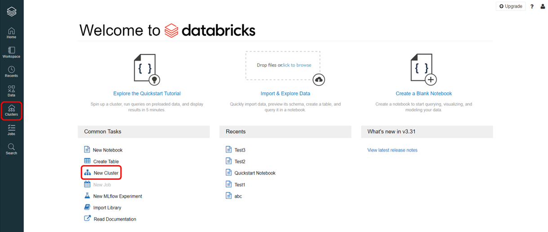Open the Data sidebar icon

(12, 91)
